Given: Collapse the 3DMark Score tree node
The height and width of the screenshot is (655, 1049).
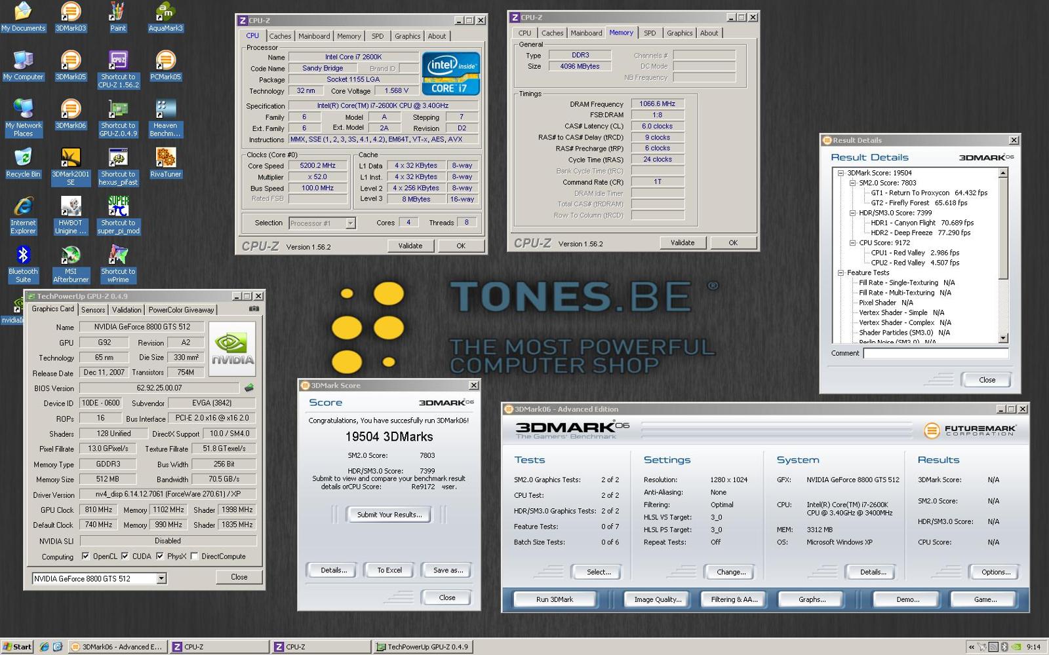Looking at the screenshot, I should (841, 173).
